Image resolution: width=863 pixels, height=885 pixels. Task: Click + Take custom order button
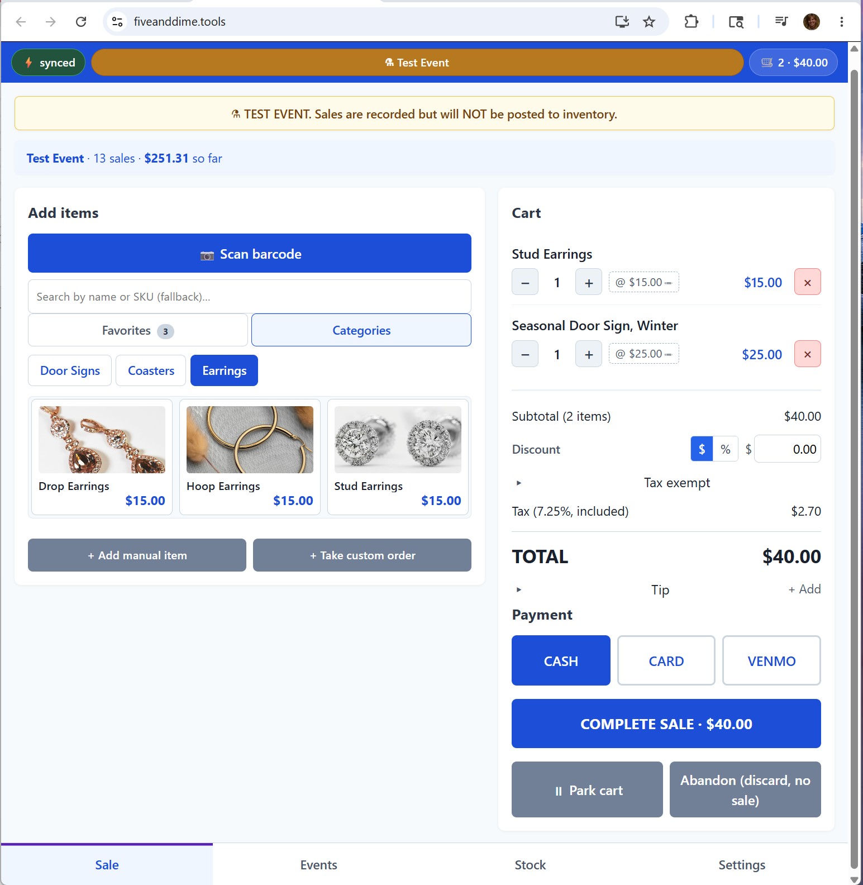362,555
